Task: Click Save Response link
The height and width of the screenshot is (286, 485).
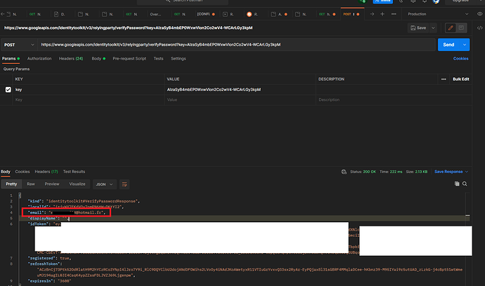Action: [x=448, y=172]
